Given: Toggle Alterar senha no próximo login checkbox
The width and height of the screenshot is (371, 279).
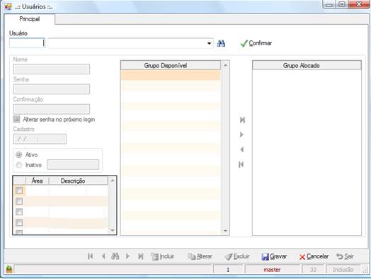Looking at the screenshot, I should click(16, 119).
